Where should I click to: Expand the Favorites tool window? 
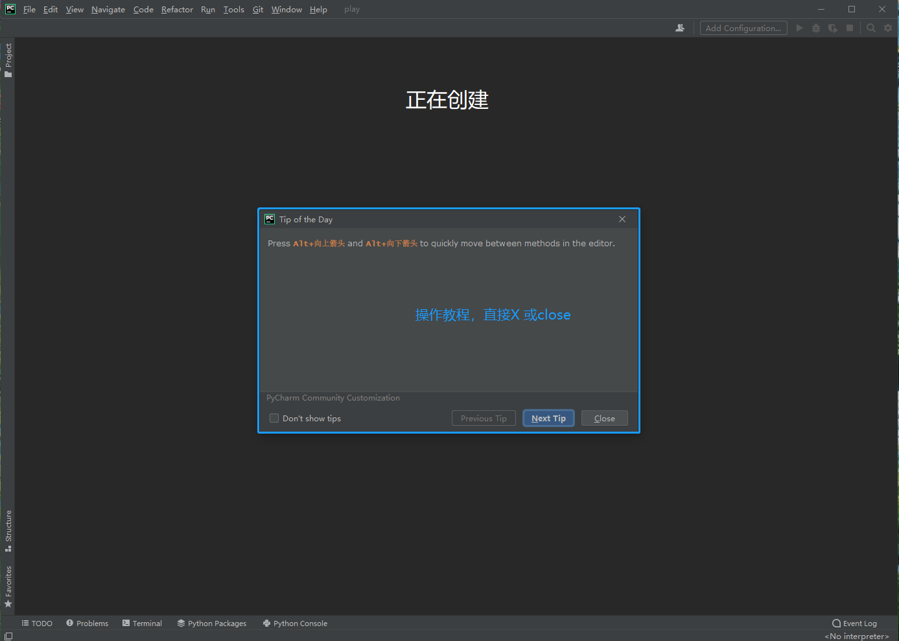(8, 587)
